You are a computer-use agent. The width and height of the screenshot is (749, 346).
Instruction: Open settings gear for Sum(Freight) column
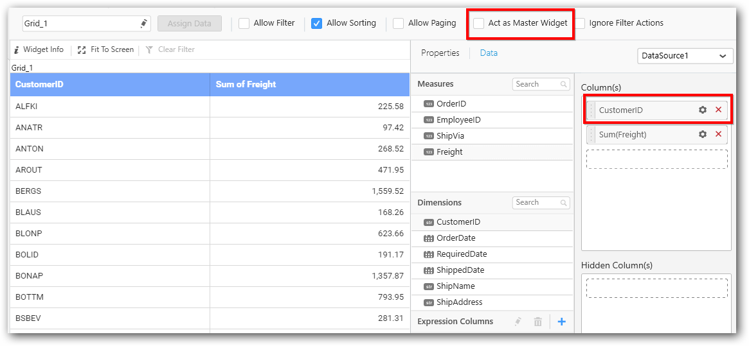(x=703, y=134)
